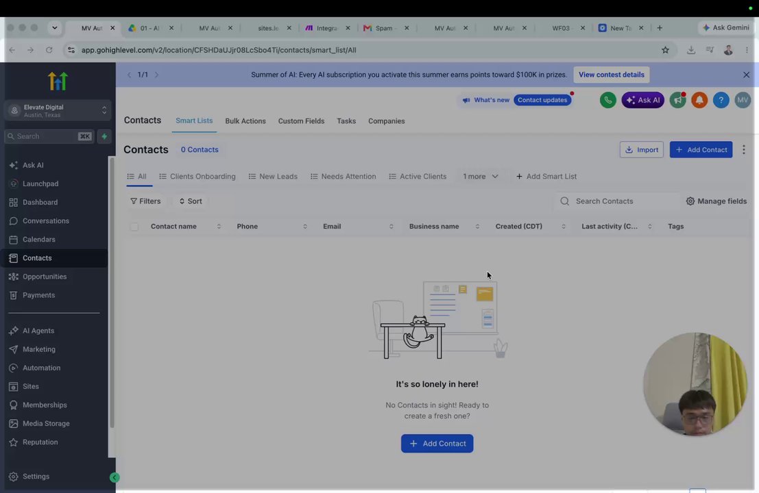Dismiss the Summer of AI banner
The image size is (759, 493).
746,75
